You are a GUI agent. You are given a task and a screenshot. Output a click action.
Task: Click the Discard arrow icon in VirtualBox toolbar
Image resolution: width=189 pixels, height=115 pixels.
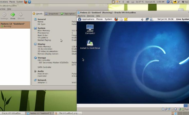click(21, 15)
